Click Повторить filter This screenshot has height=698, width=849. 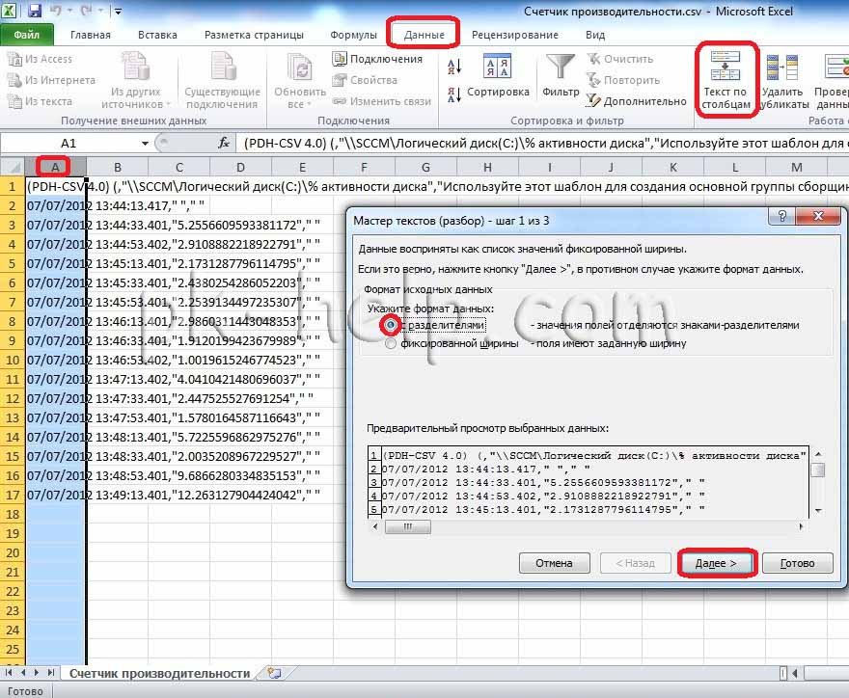pyautogui.click(x=624, y=80)
